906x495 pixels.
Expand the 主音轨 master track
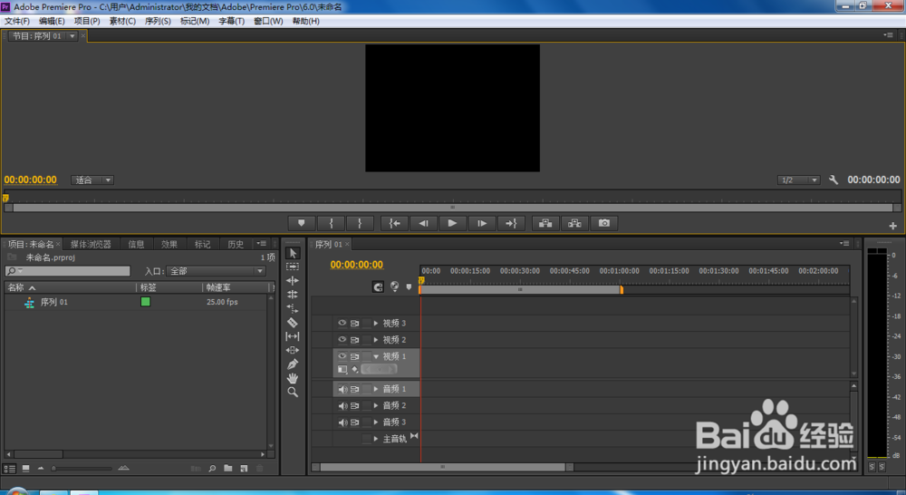click(x=376, y=439)
